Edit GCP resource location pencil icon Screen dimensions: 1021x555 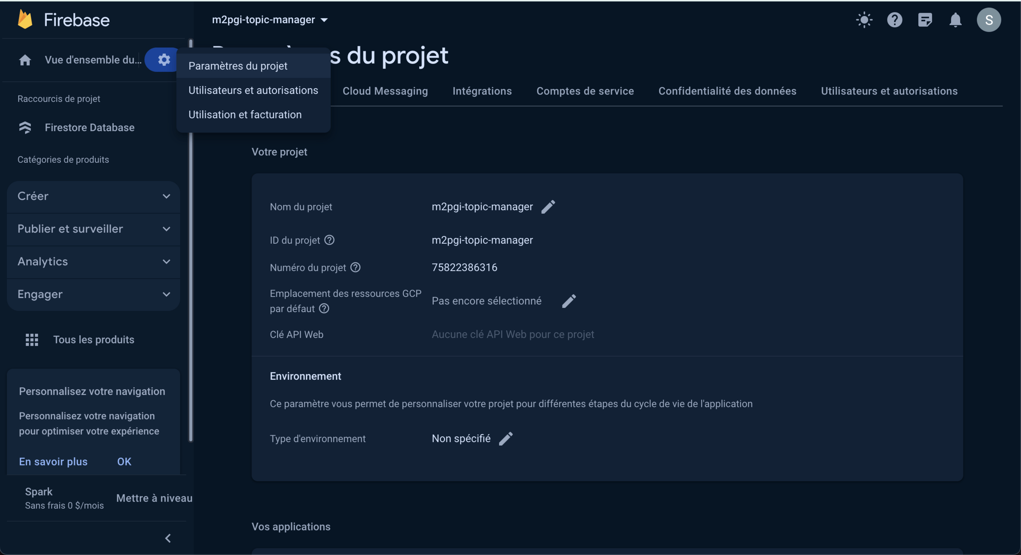tap(568, 301)
